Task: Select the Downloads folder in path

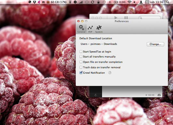Action: 110,44
